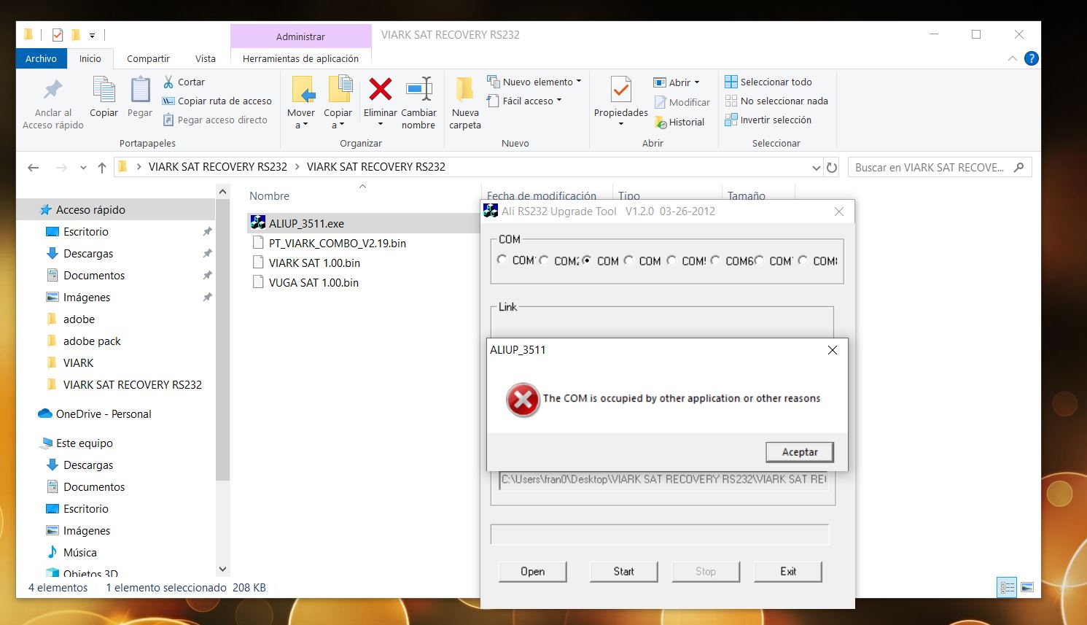This screenshot has height=625, width=1087.
Task: Select Cortar scissors command
Action: (x=184, y=82)
